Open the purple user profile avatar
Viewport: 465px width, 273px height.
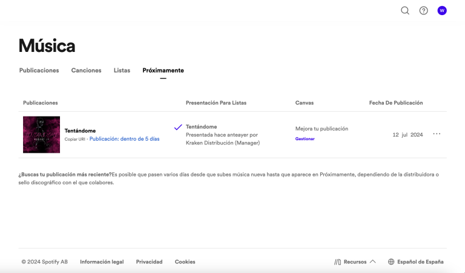point(442,10)
